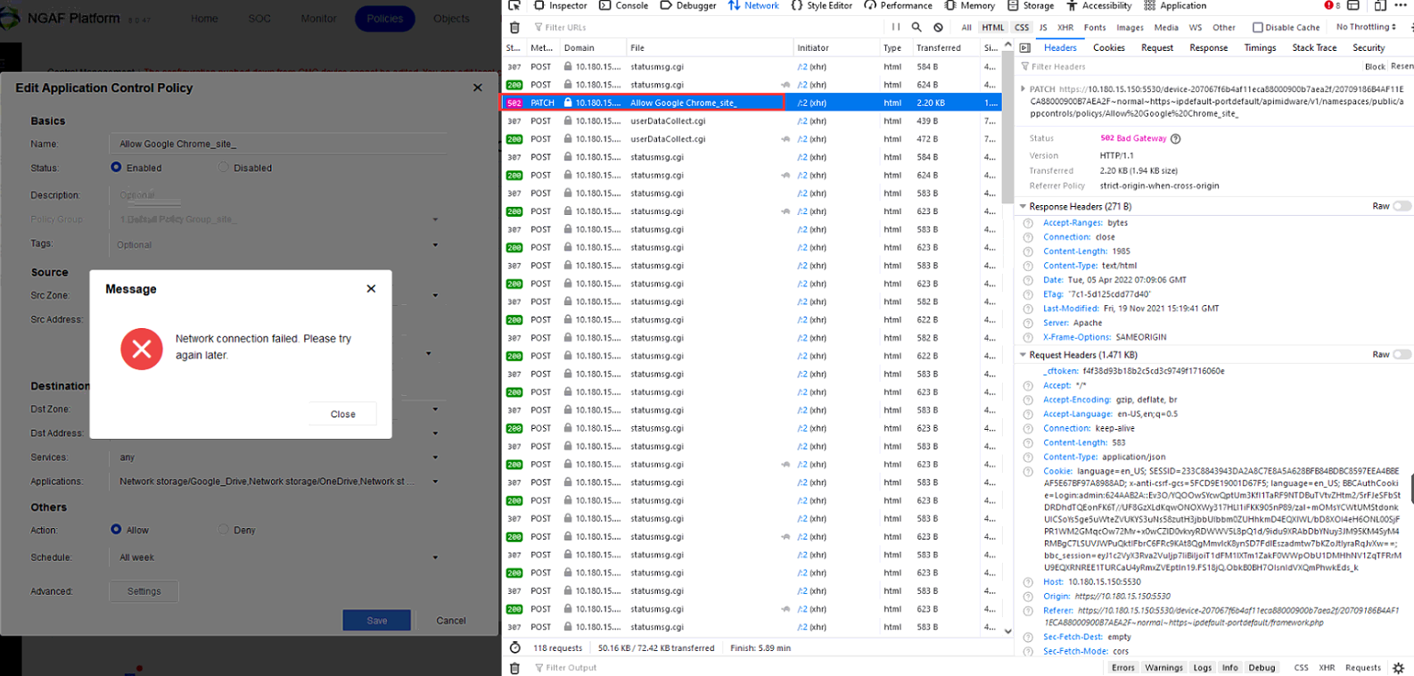The height and width of the screenshot is (676, 1414).
Task: Open the request blocking icon
Action: pos(938,28)
